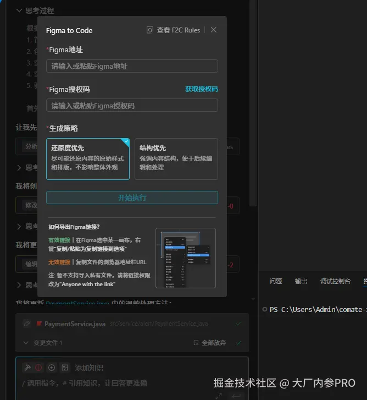
Task: Click the 添加知识 label
Action: click(x=89, y=368)
